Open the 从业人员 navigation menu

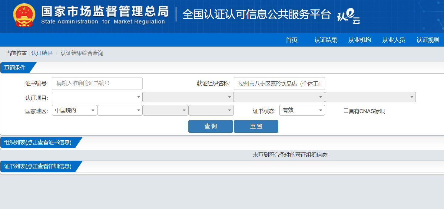click(x=393, y=40)
